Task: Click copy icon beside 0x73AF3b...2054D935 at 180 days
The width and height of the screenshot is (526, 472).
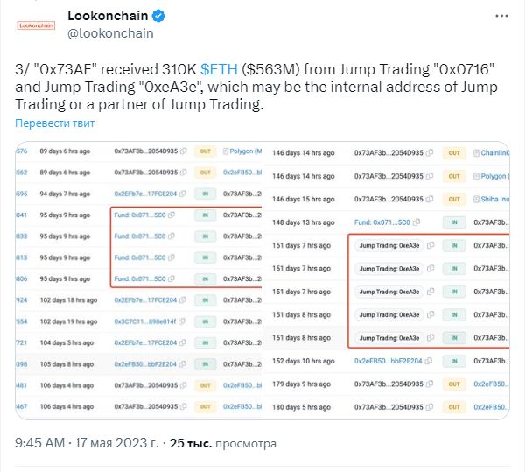Action: 430,407
